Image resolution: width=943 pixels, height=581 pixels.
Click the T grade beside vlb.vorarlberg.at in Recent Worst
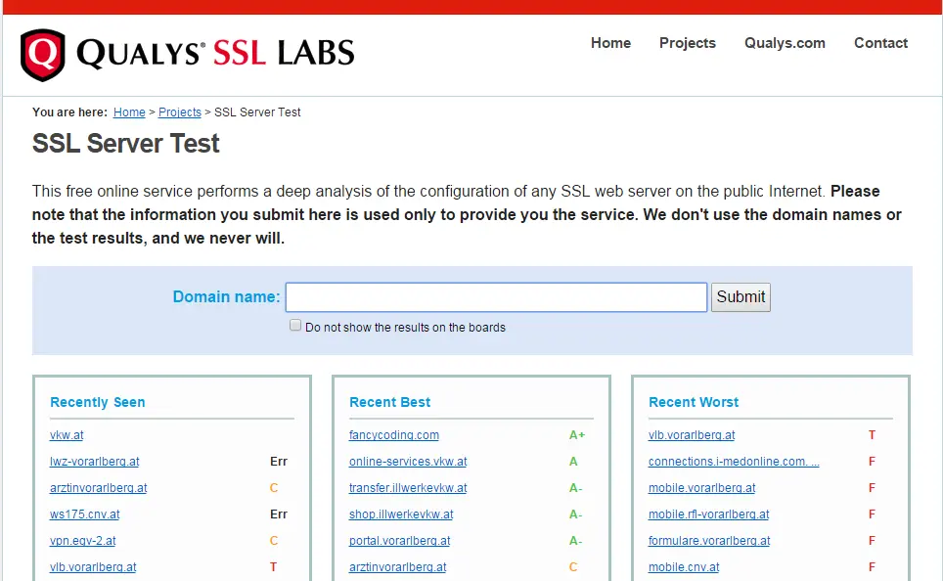[x=872, y=435]
